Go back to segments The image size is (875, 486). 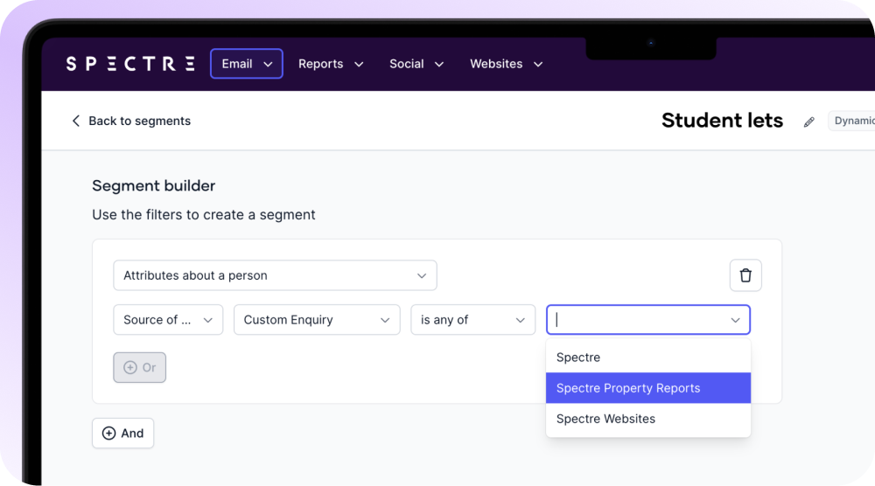(x=131, y=121)
